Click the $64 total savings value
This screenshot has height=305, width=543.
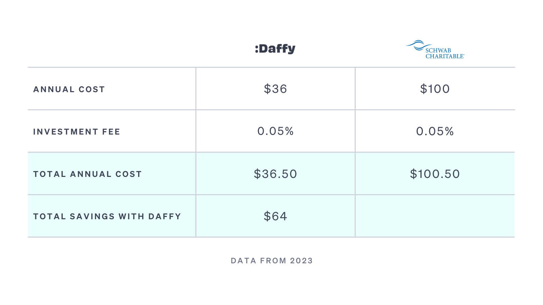click(x=276, y=216)
